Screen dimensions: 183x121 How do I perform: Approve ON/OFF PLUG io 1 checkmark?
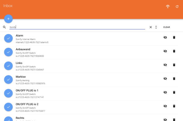[9, 93]
